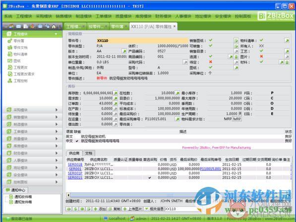
Task: Expand the 工单模块 sidebar section
Action: [x=32, y=131]
